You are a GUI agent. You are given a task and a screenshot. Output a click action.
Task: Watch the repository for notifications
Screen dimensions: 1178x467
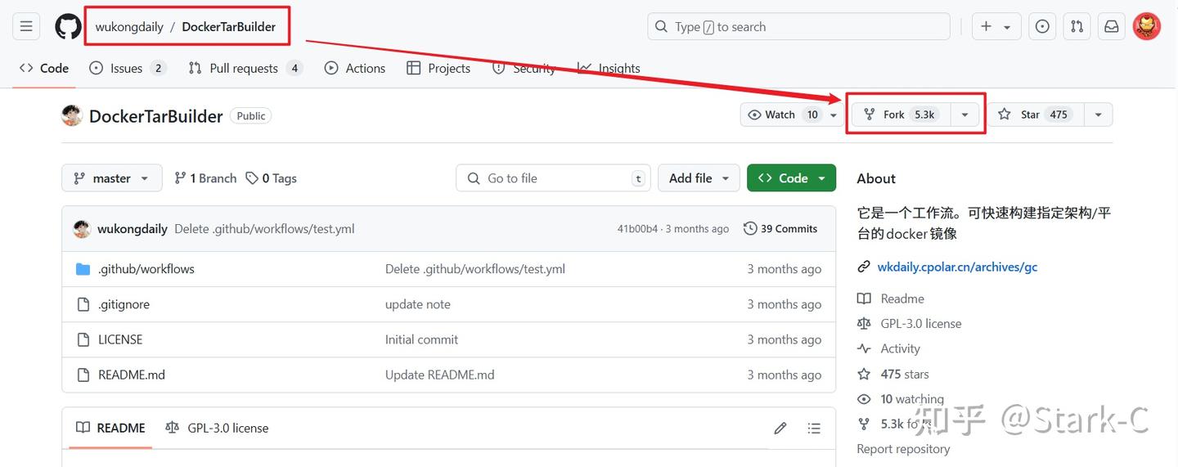(780, 115)
